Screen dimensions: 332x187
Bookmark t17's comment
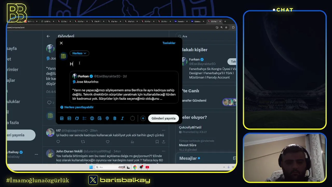click(x=157, y=142)
